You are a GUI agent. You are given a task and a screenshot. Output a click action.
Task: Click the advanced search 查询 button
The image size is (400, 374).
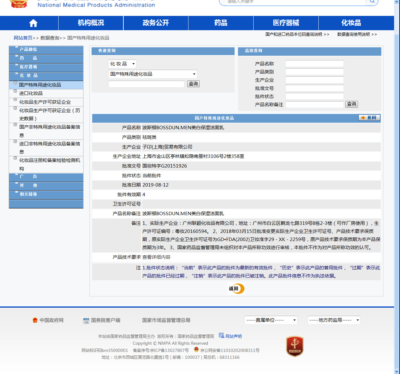[x=352, y=104]
